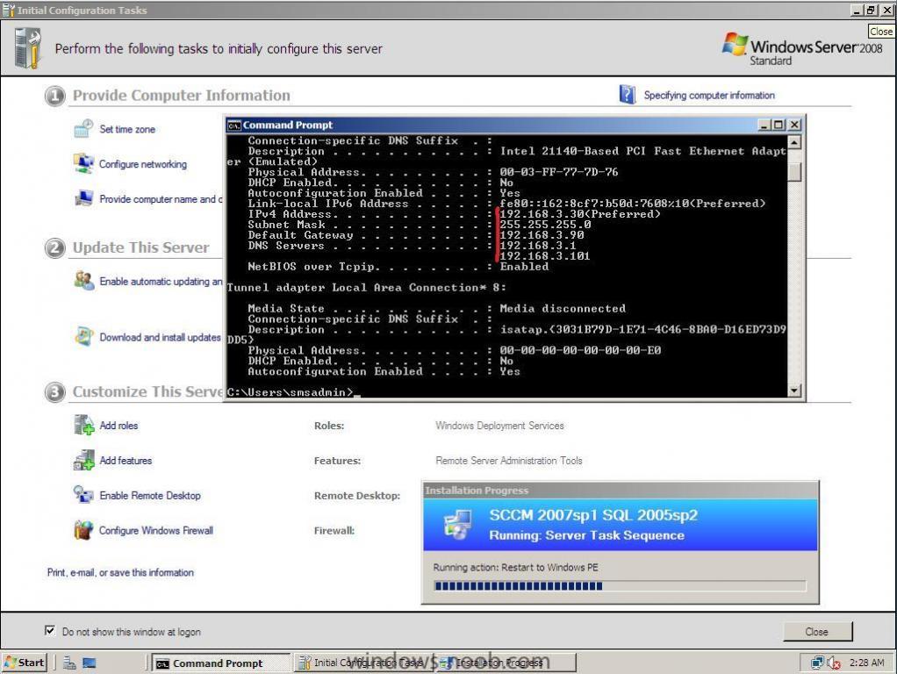Close the Command Prompt window

(794, 125)
